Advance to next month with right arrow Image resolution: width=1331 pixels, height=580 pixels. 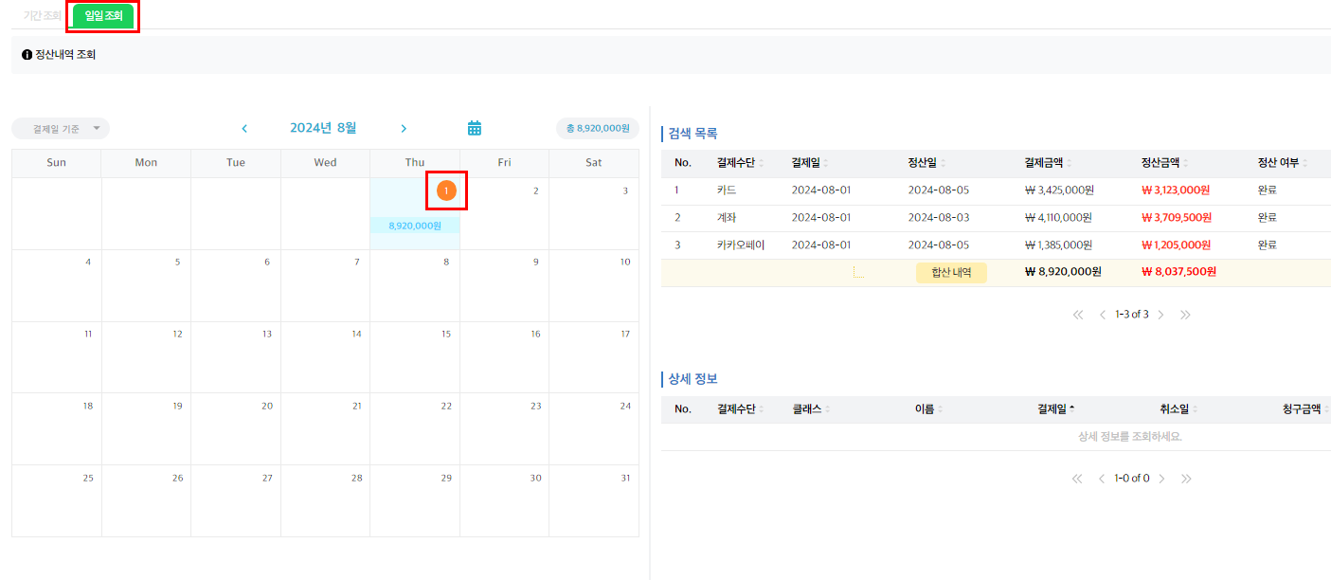click(404, 128)
